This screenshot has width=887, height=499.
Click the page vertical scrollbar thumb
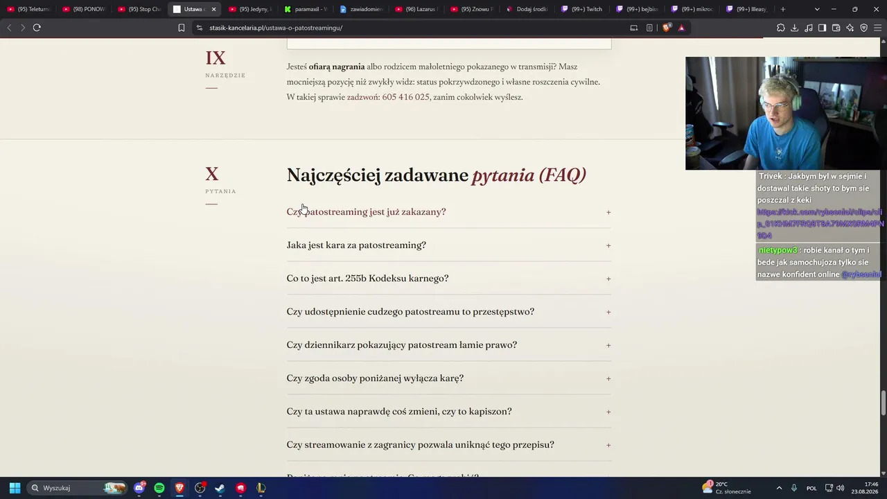(883, 403)
